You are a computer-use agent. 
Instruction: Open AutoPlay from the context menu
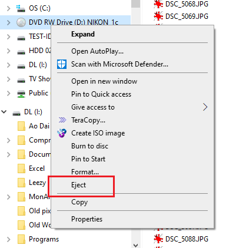coord(97,51)
